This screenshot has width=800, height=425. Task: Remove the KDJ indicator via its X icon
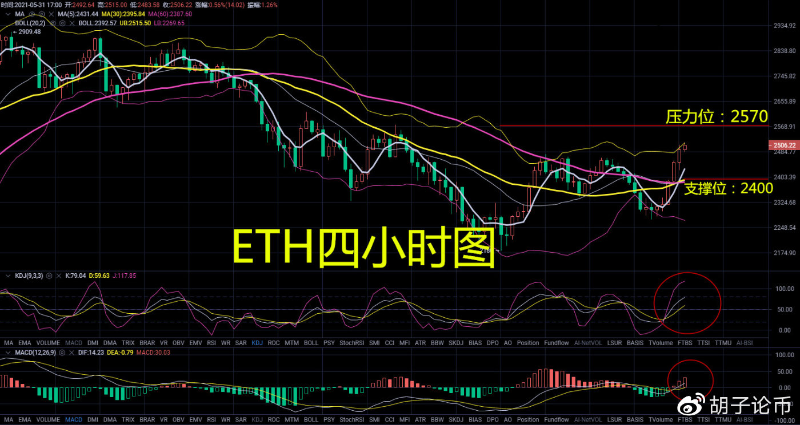(59, 276)
